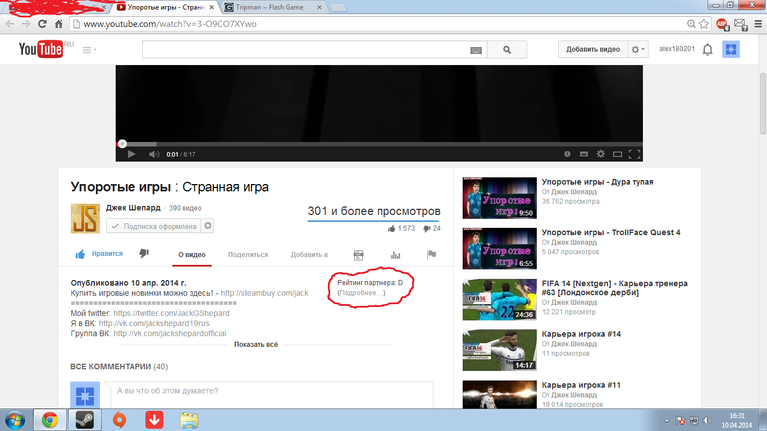Open the Карьера игрока #11 video title
Viewport: 767px width, 431px height.
pyautogui.click(x=581, y=385)
